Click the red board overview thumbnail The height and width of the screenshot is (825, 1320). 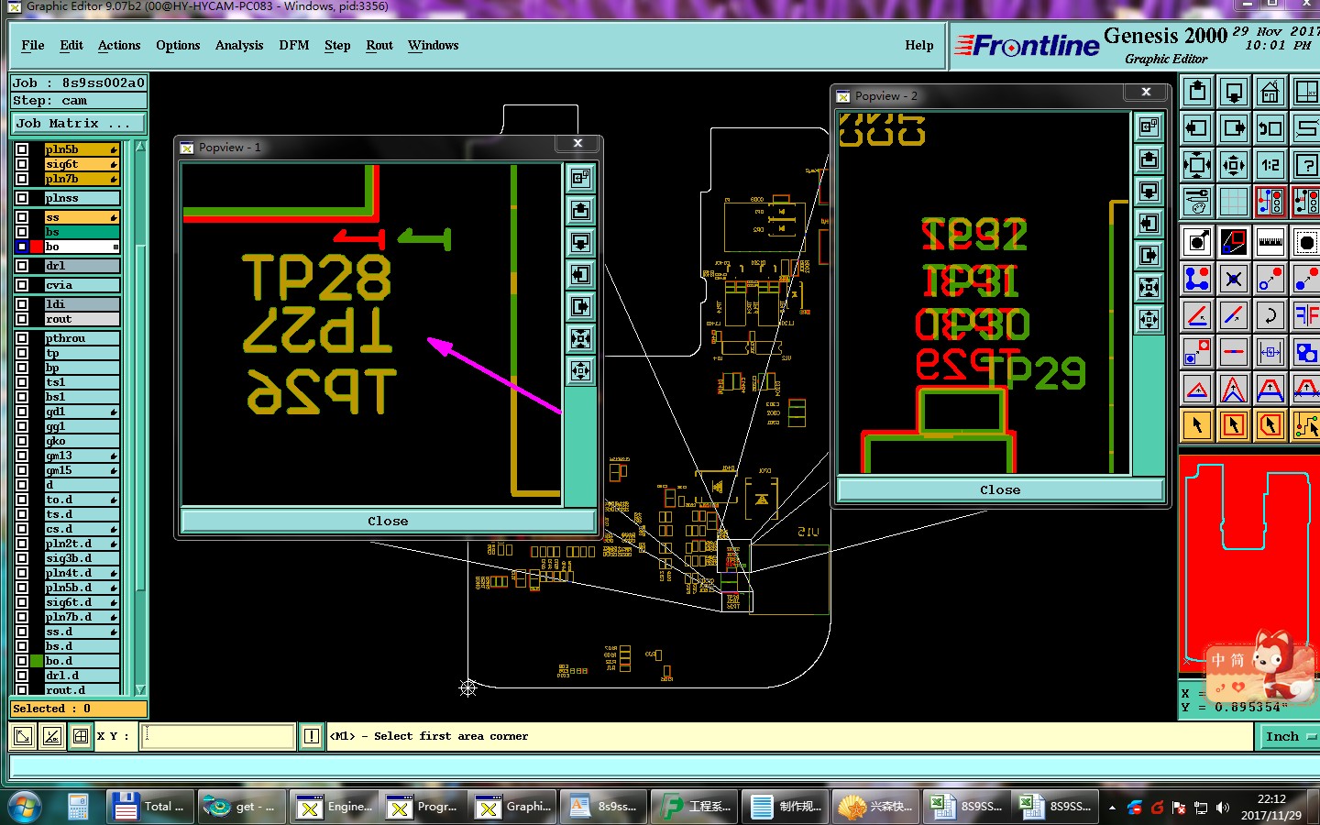[1249, 564]
